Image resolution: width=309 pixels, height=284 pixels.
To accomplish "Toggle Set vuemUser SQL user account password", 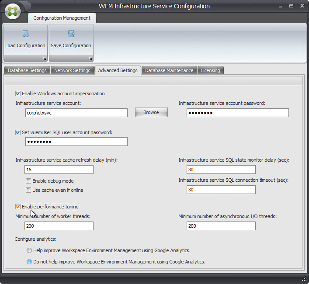I will click(x=18, y=132).
